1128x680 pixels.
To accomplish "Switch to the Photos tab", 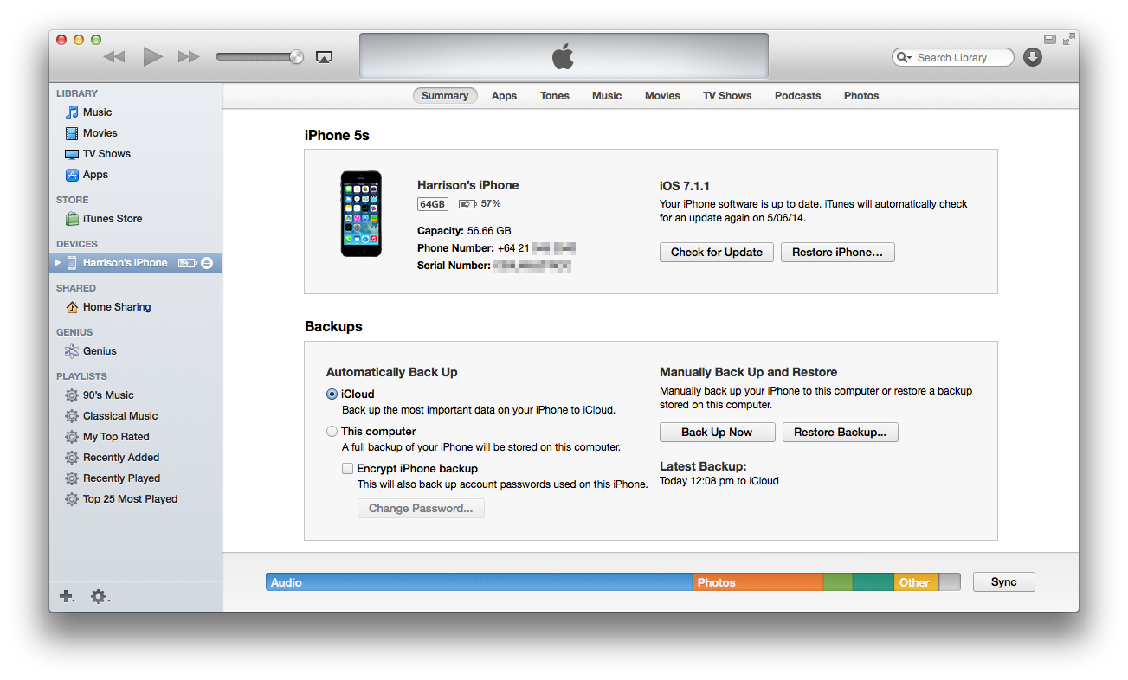I will point(861,96).
